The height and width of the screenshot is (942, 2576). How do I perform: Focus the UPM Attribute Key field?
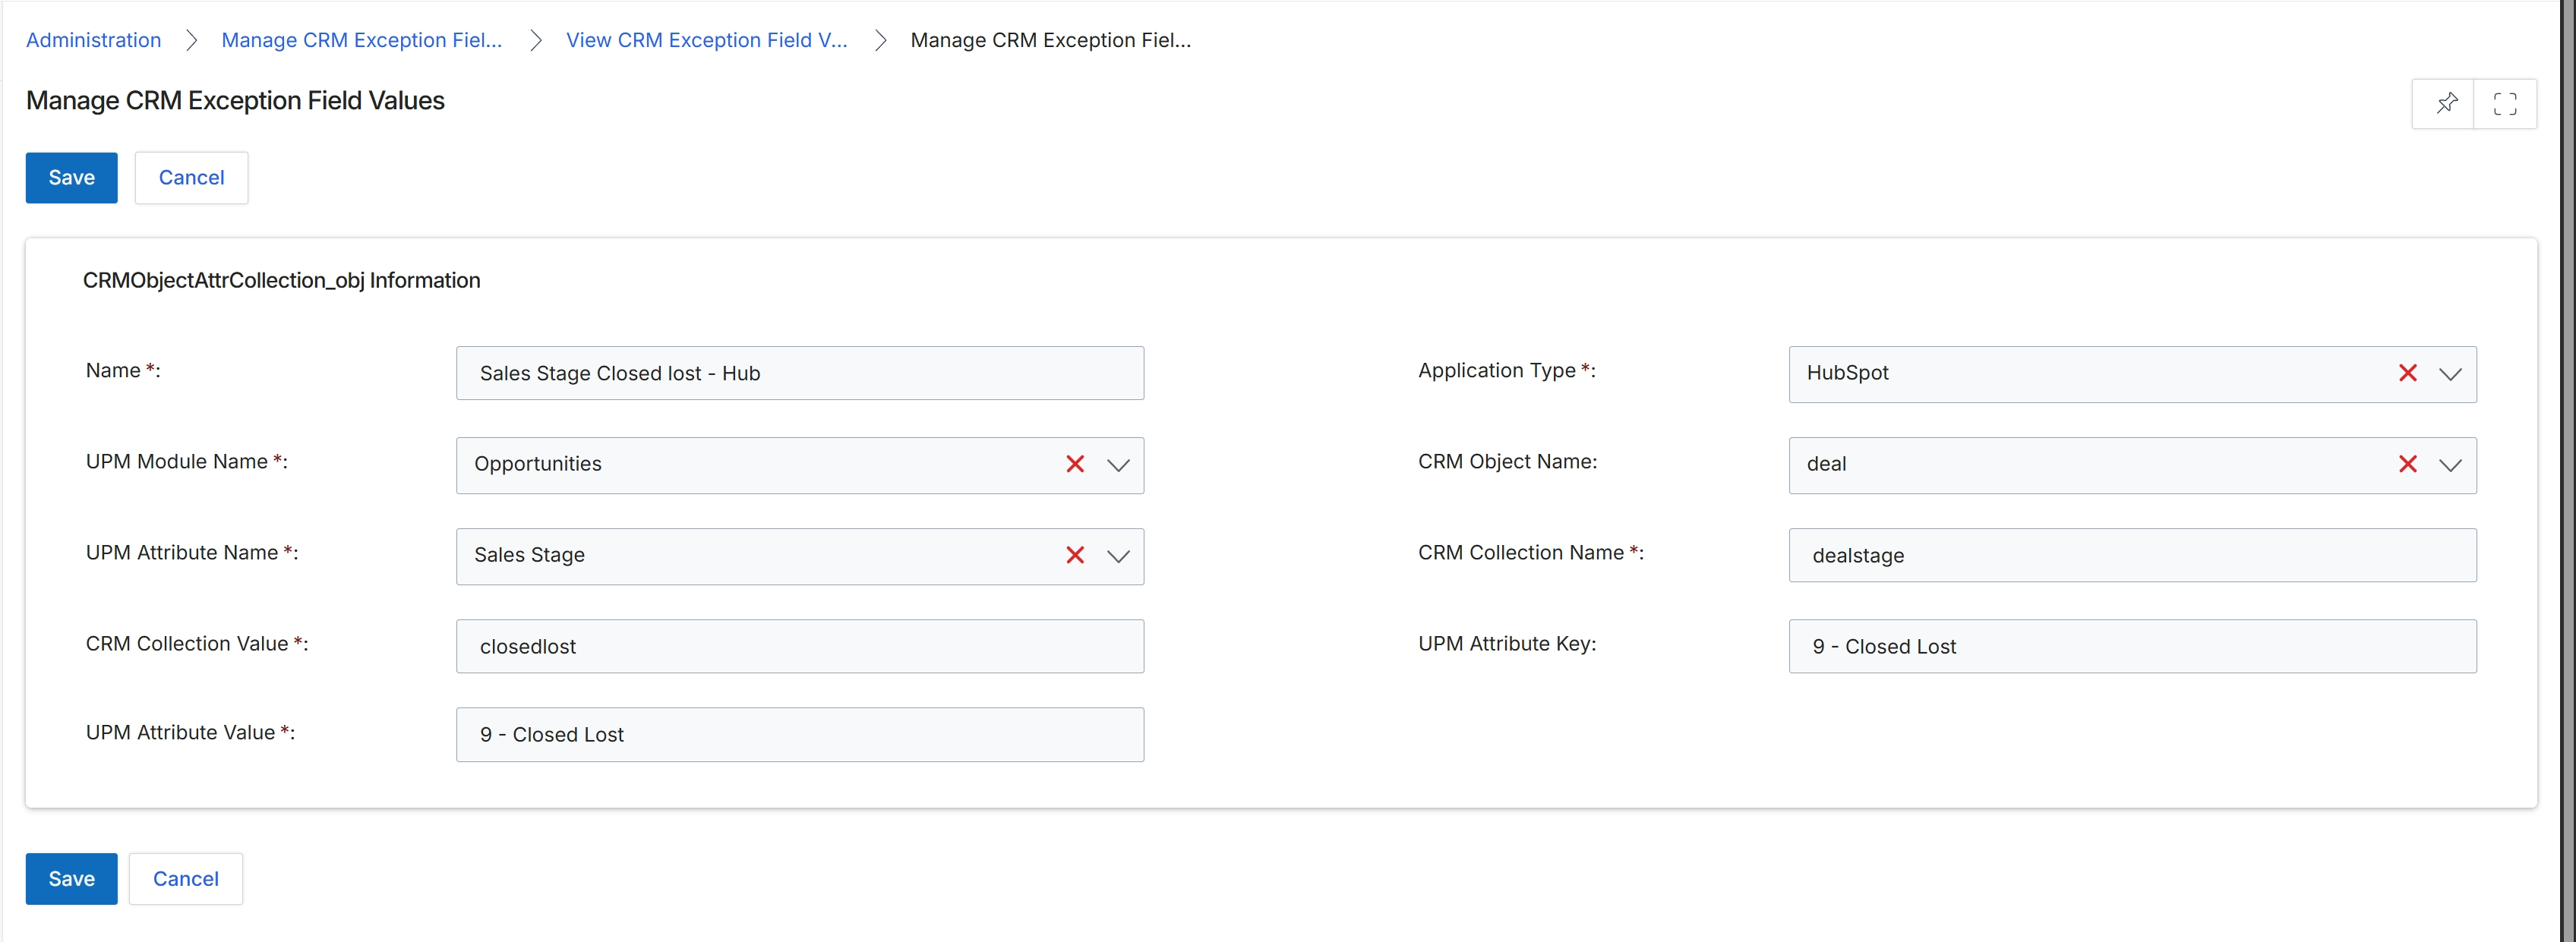coord(2132,646)
